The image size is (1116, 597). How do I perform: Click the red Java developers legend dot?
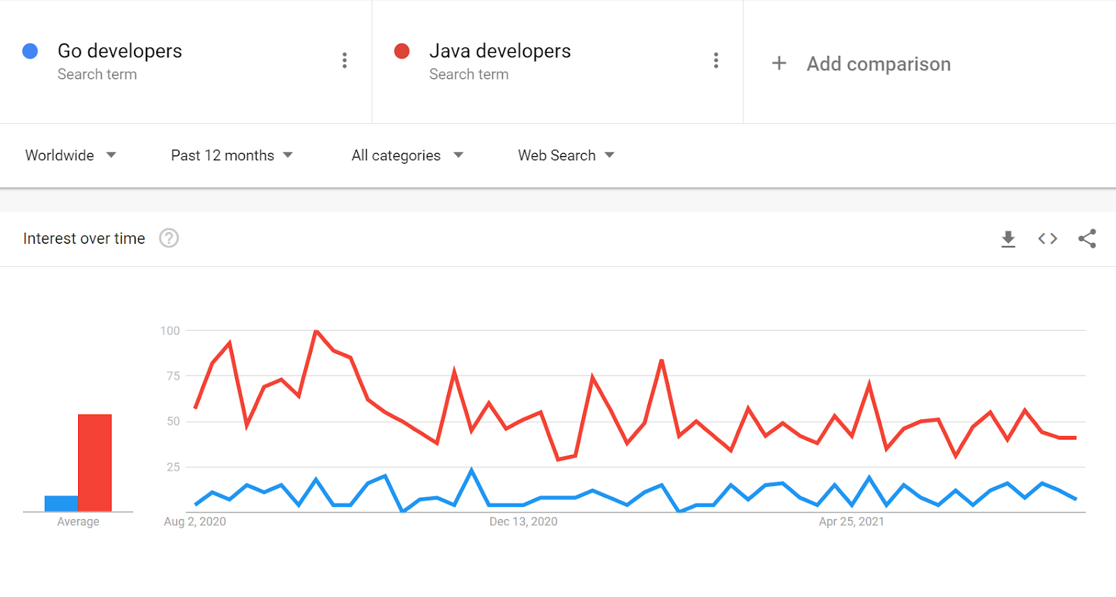(x=402, y=51)
